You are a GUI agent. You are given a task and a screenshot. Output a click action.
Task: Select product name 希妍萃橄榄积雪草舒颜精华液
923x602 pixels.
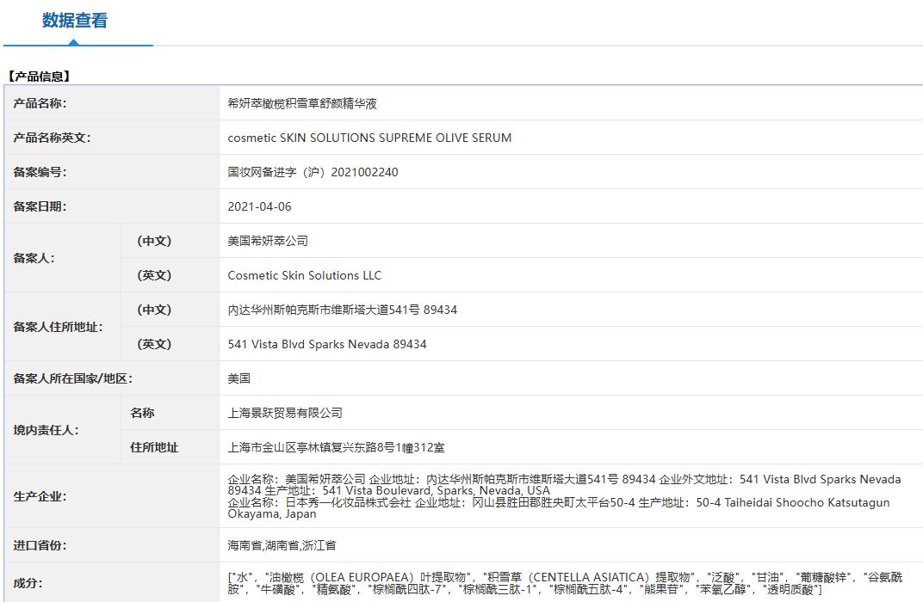pyautogui.click(x=302, y=103)
